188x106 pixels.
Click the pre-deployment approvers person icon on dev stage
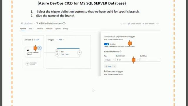pyautogui.click(x=57, y=54)
